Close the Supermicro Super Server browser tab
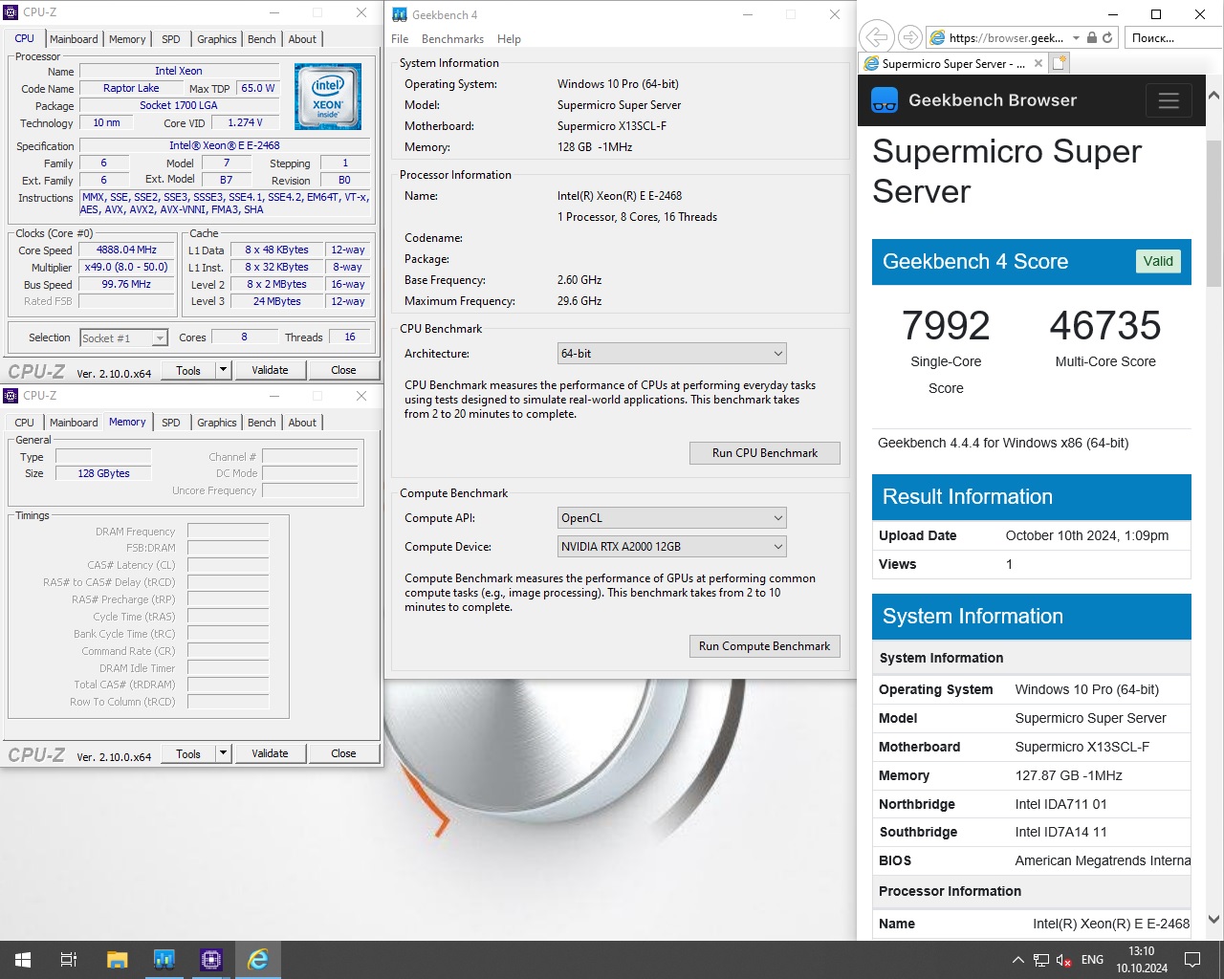Viewport: 1224px width, 979px height. coord(1038,64)
